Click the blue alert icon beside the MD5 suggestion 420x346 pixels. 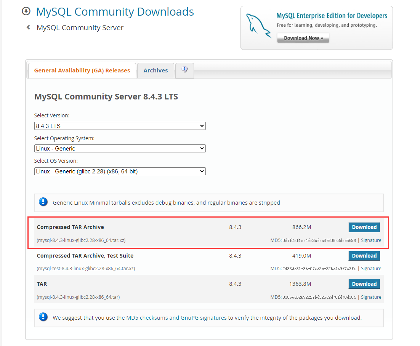(43, 317)
